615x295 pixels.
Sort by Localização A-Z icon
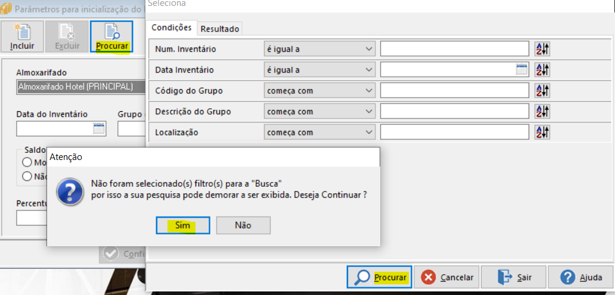click(x=542, y=132)
